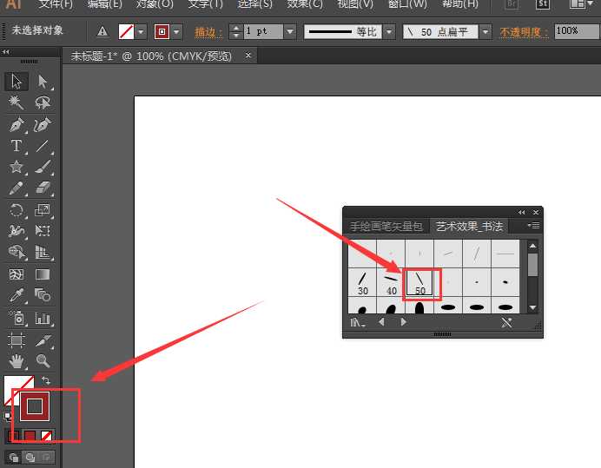Click the 不透明度 opacity link
Viewport: 601px width, 468px height.
[525, 32]
